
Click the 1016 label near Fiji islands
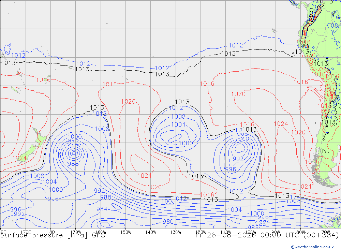43,80
